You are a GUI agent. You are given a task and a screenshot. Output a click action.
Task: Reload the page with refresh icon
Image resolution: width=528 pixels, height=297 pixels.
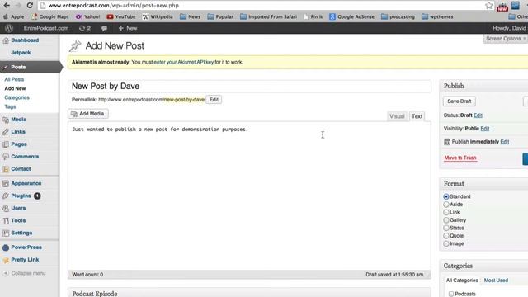point(30,6)
